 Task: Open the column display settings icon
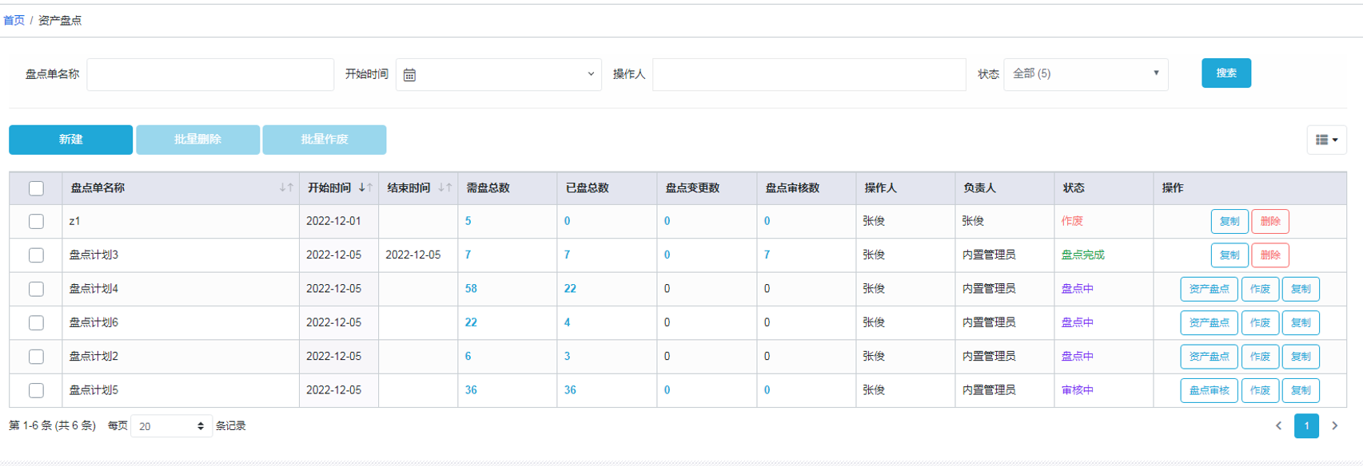[x=1326, y=140]
